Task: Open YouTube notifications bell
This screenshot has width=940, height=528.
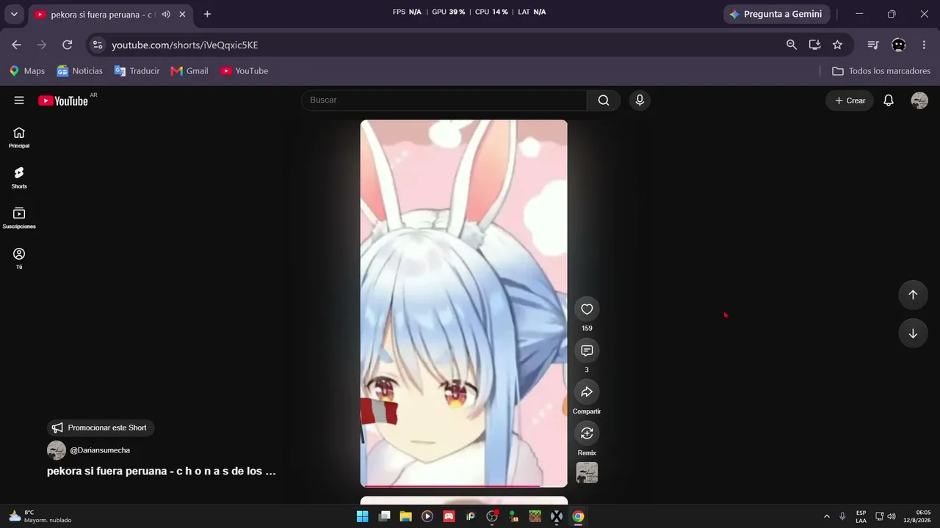Action: click(889, 100)
